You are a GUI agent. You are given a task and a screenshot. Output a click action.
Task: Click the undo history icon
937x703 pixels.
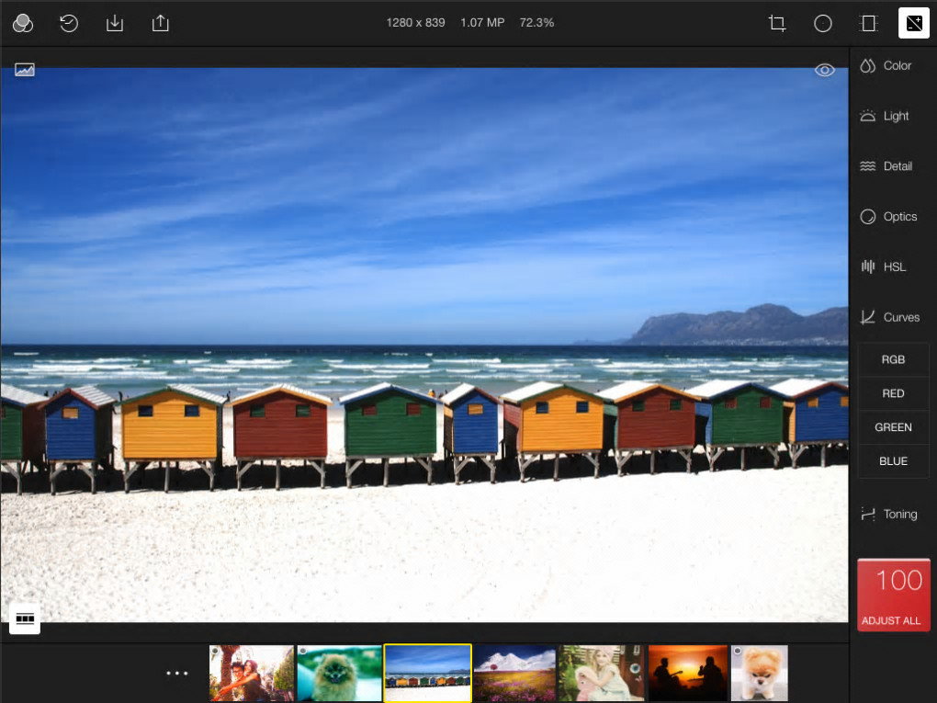pos(69,23)
